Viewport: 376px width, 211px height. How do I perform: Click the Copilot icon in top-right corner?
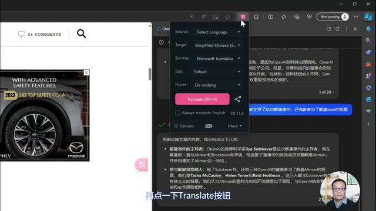[x=368, y=17]
